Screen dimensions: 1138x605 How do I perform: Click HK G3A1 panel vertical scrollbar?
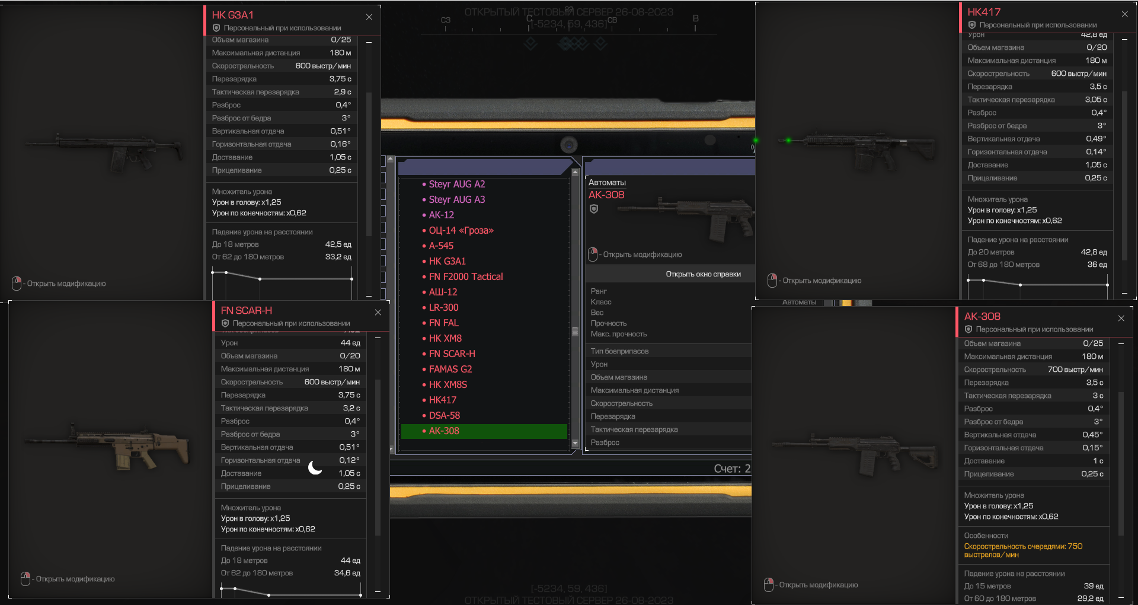369,164
